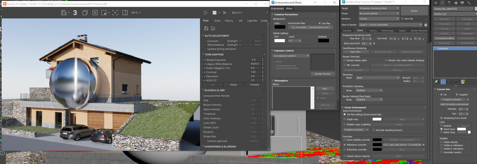Click Remove modifier trash icon under modifier stack
The width and height of the screenshot is (477, 164).
click(457, 81)
